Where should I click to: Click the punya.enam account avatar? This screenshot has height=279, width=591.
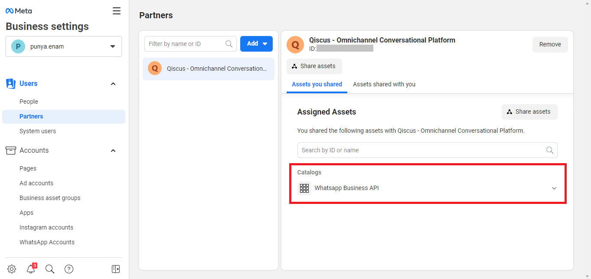tap(18, 46)
